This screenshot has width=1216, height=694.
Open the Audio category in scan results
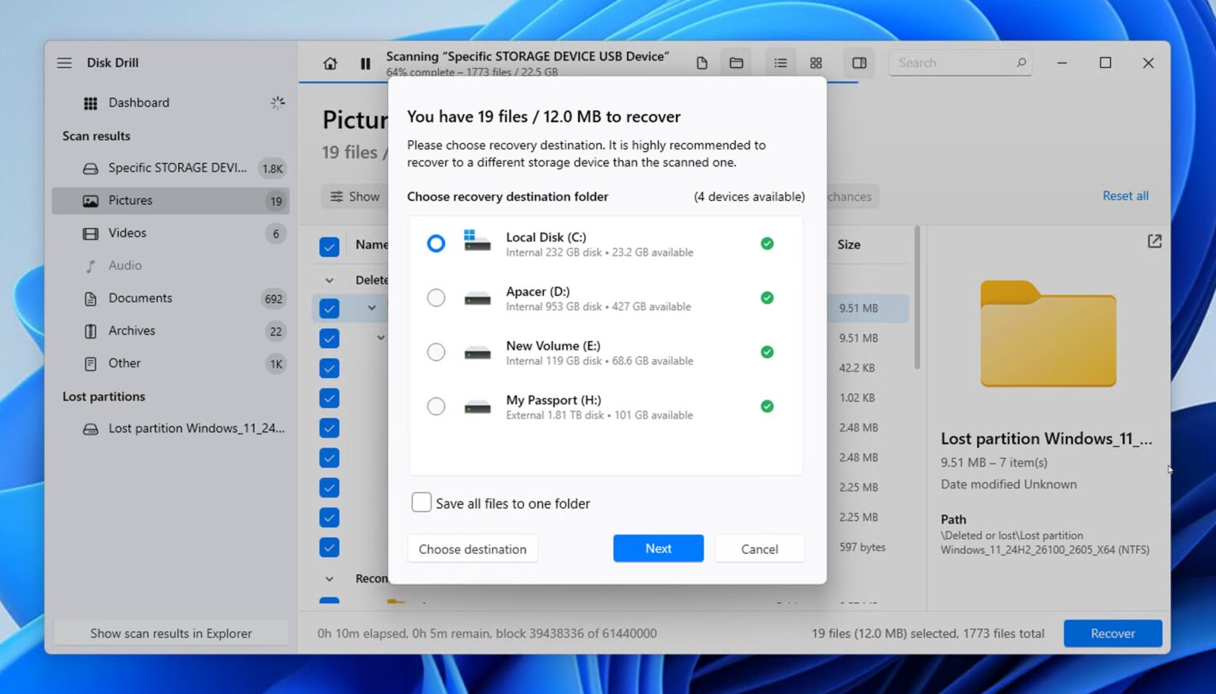(124, 265)
